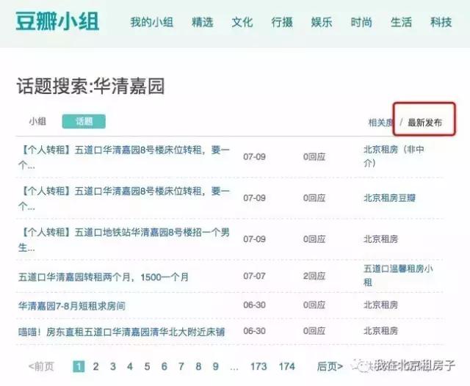Open 五道口地铁站华清嘉园8号楼招一个男生 topic

124,239
